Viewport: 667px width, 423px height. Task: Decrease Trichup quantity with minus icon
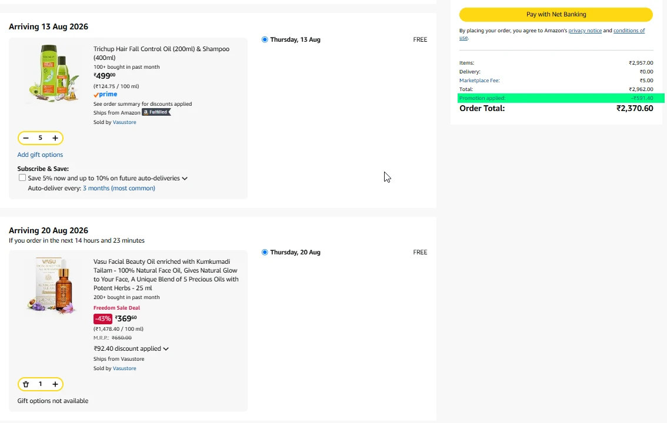tap(26, 138)
